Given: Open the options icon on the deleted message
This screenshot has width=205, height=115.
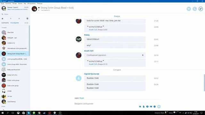Looking at the screenshot, I should coord(143,55).
